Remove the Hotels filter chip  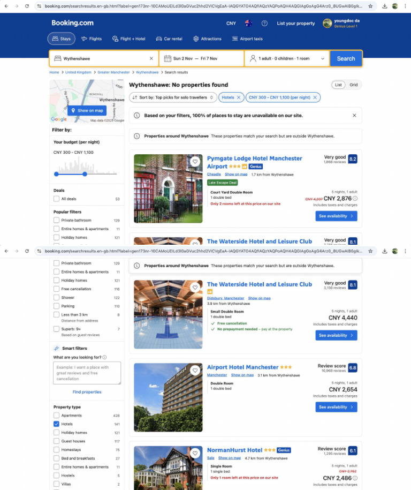[x=239, y=97]
